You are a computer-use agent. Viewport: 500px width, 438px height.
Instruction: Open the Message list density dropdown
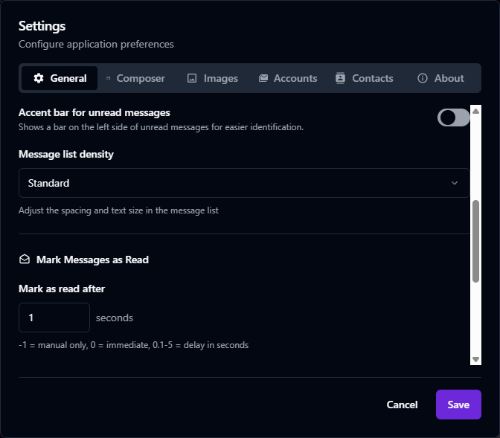(x=244, y=183)
